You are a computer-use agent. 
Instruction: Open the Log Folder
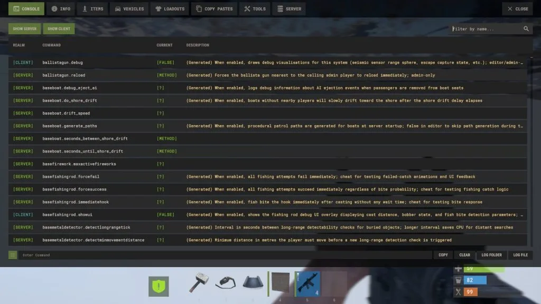click(492, 255)
